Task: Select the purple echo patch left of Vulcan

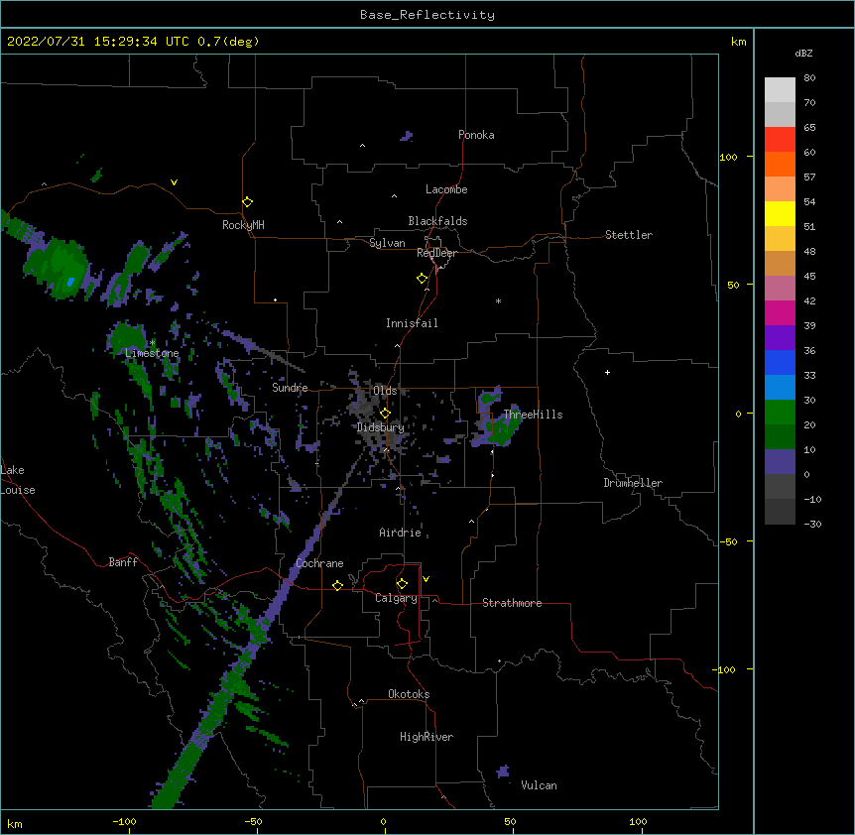Action: click(503, 772)
